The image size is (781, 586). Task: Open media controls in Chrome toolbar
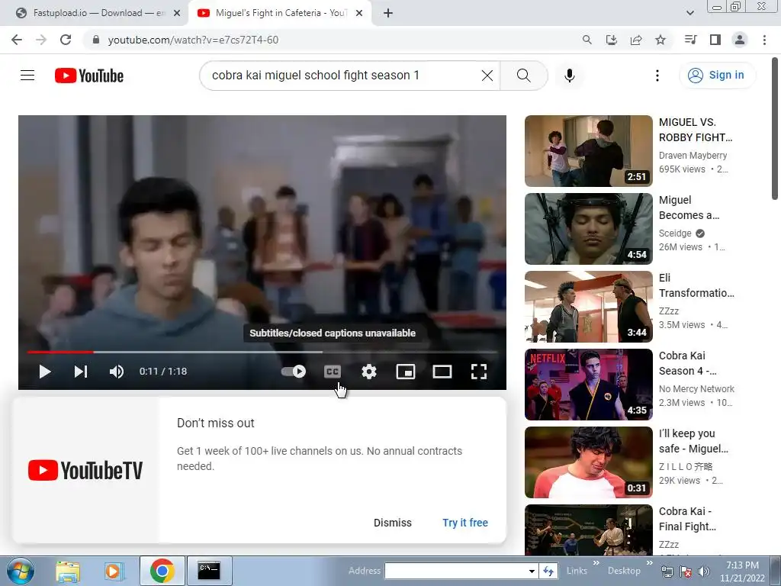pyautogui.click(x=690, y=40)
